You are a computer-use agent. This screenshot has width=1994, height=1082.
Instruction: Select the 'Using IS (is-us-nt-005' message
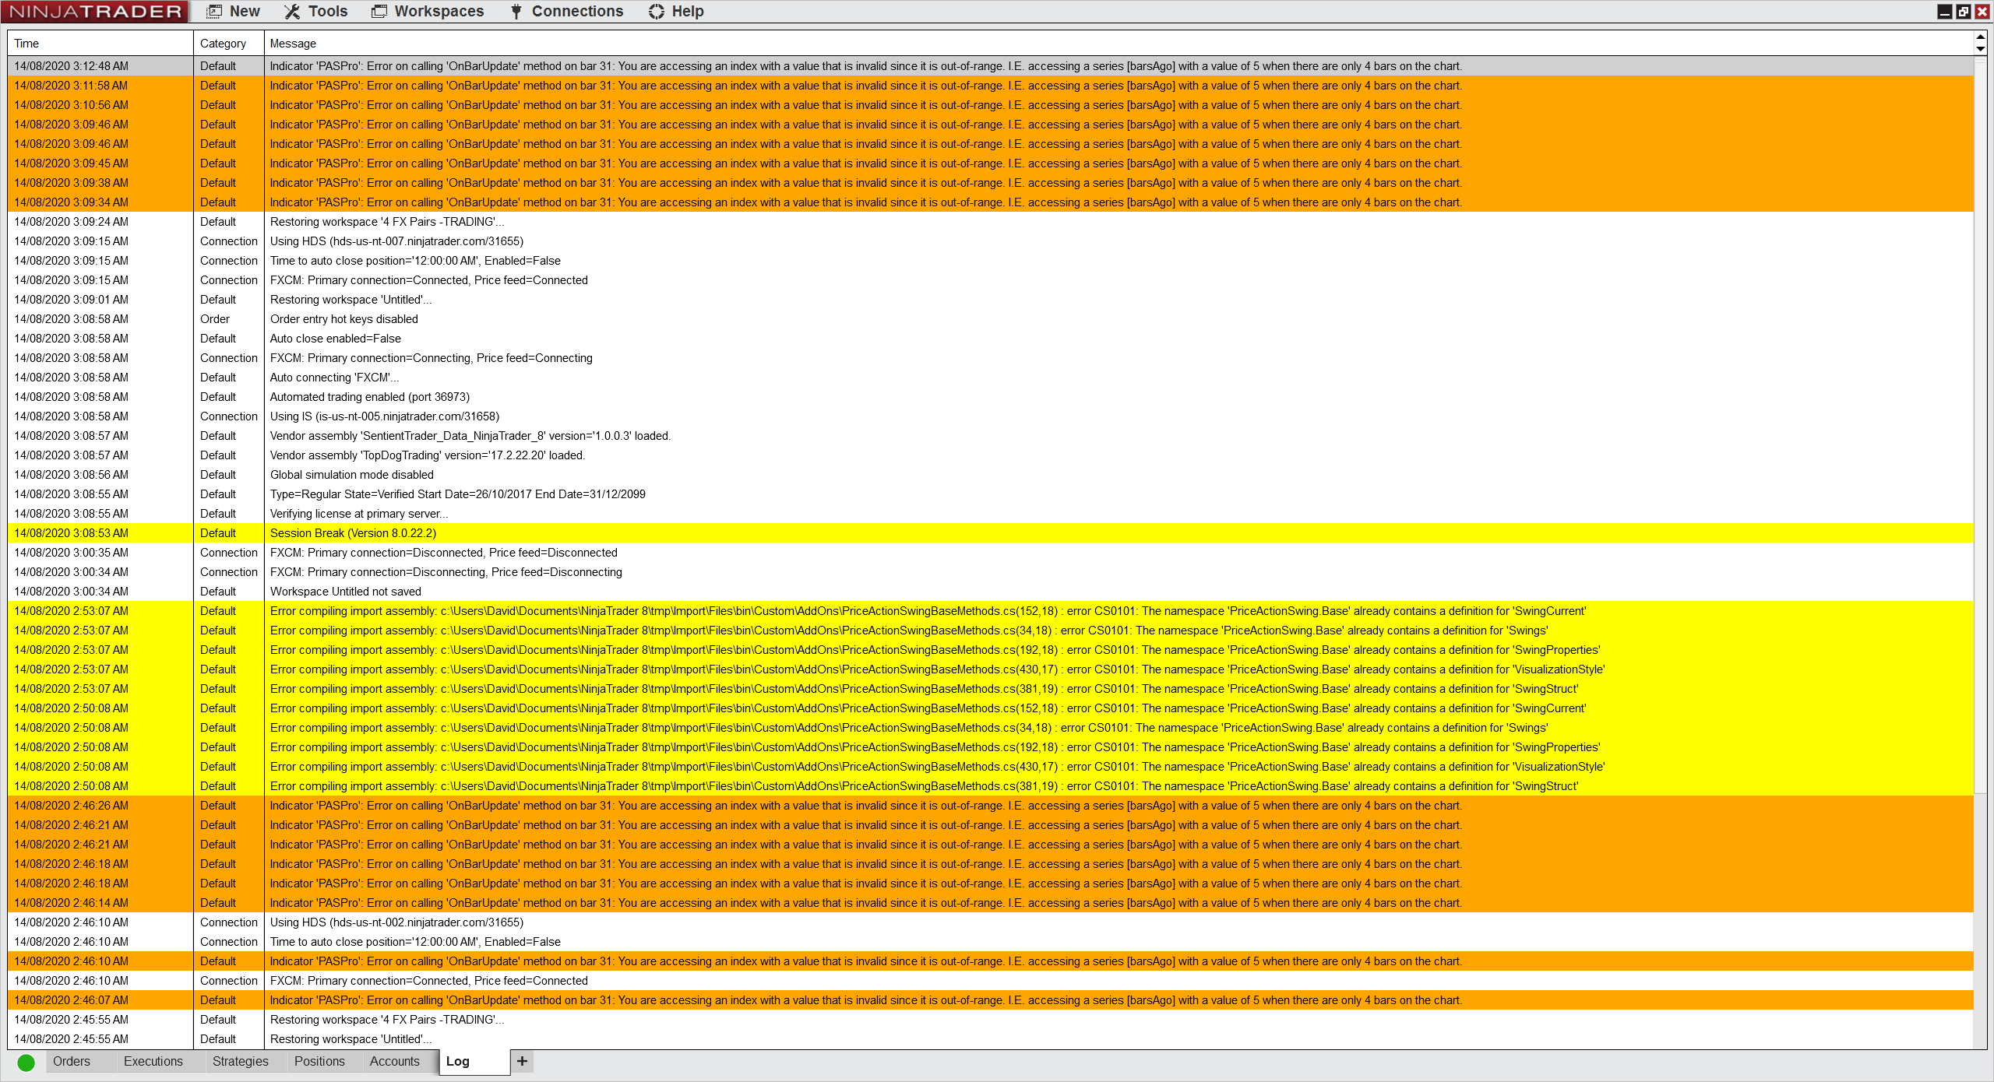coord(384,416)
